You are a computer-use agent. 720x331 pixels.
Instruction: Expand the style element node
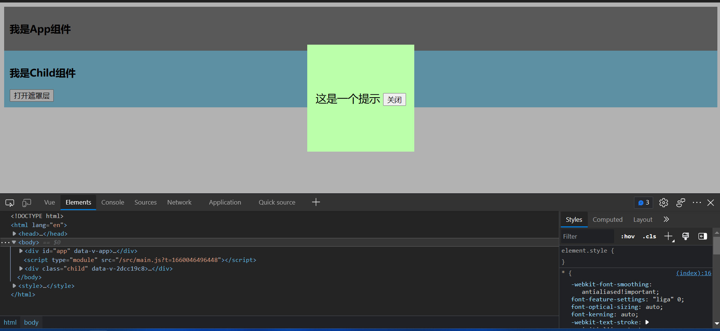click(14, 286)
